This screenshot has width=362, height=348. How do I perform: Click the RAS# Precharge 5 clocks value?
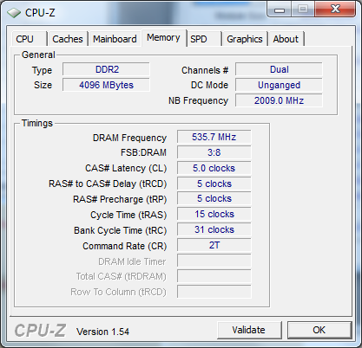(214, 199)
